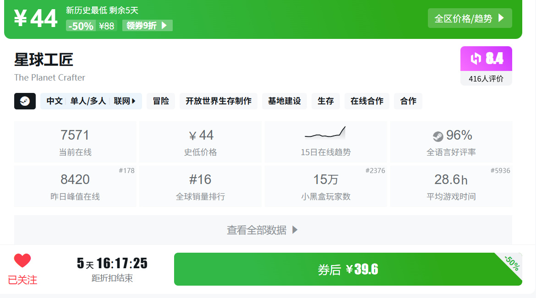Click the Steam platform icon badge
Image resolution: width=536 pixels, height=298 pixels.
pyautogui.click(x=25, y=101)
